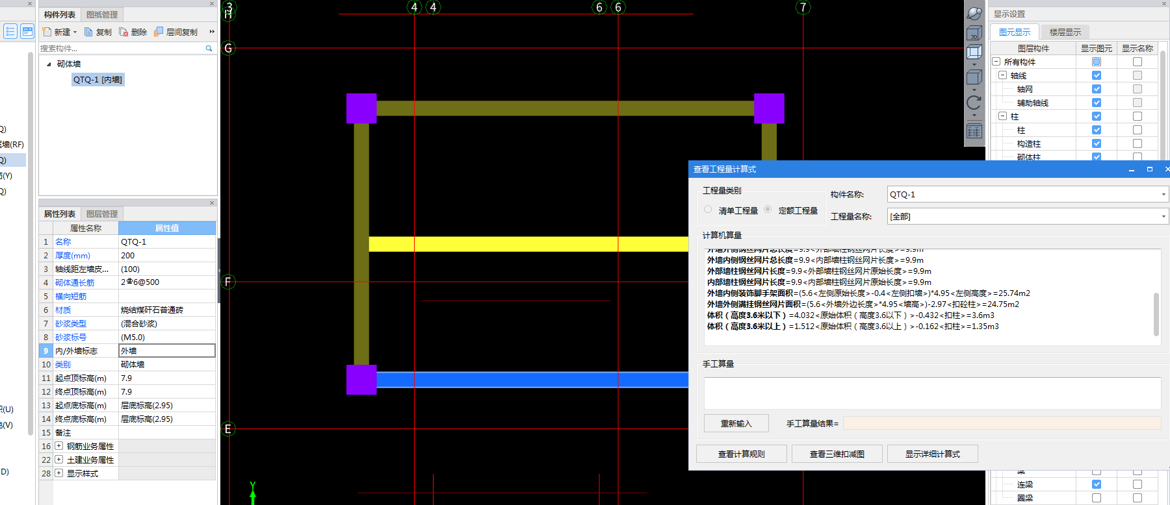Open the dropdown arrow below the wireframe box icon
This screenshot has width=1170, height=505.
click(x=974, y=65)
